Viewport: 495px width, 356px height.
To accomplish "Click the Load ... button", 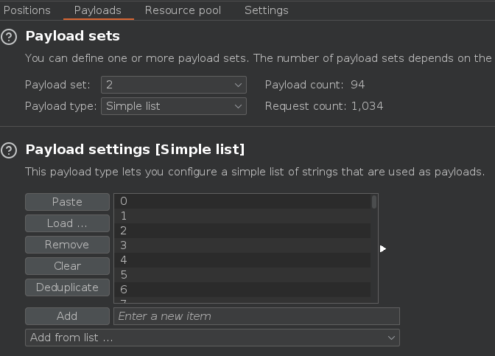I will [67, 223].
